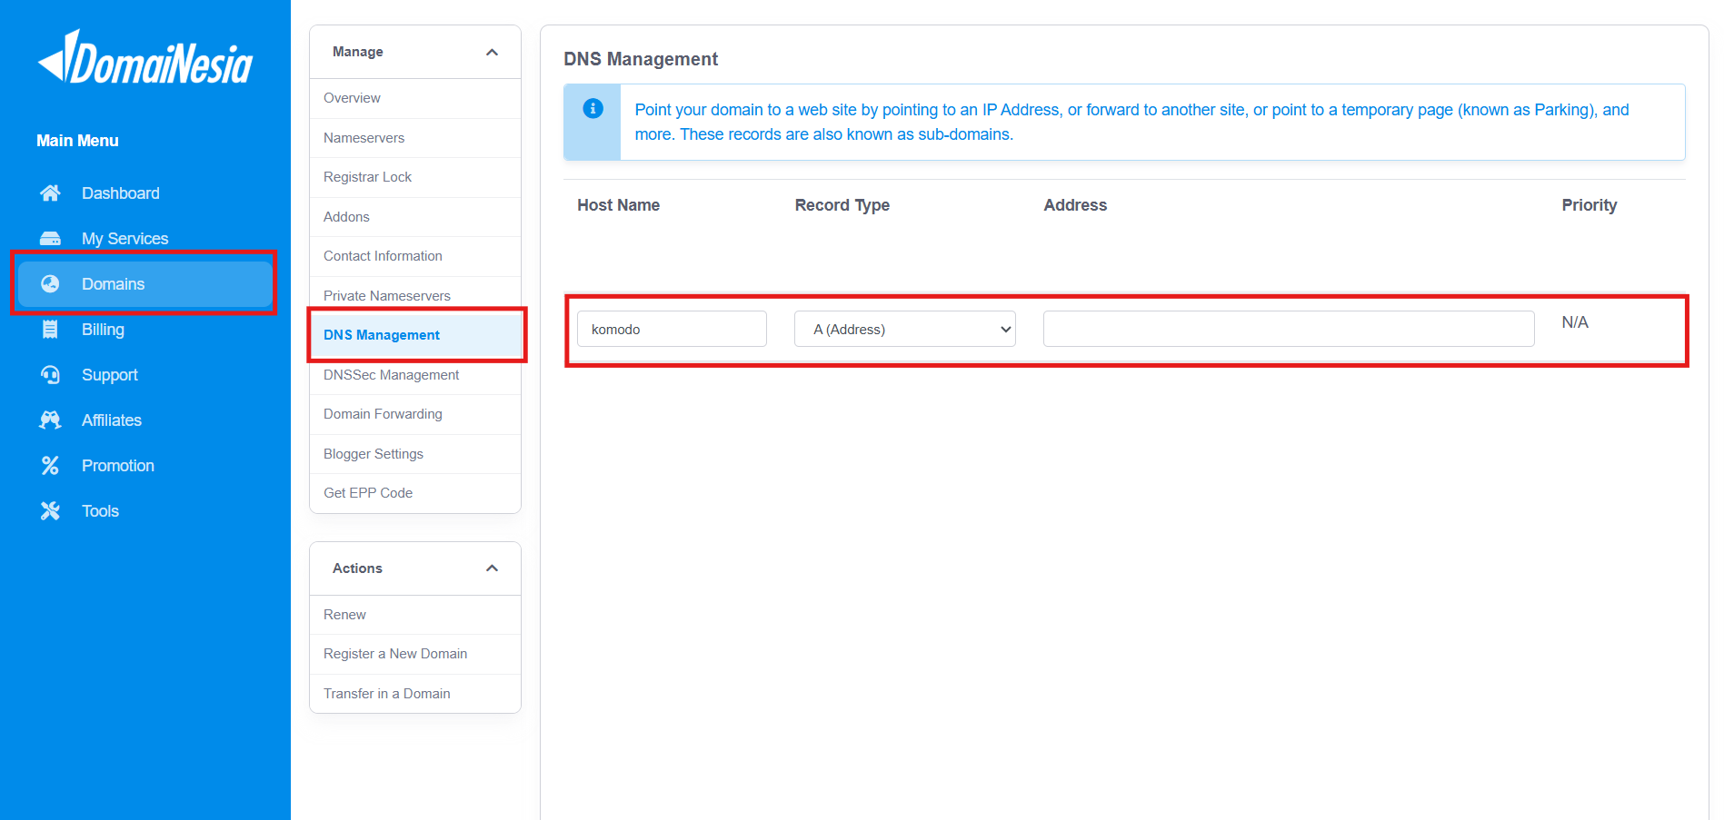Click the Priority column header
The height and width of the screenshot is (820, 1724).
point(1589,205)
